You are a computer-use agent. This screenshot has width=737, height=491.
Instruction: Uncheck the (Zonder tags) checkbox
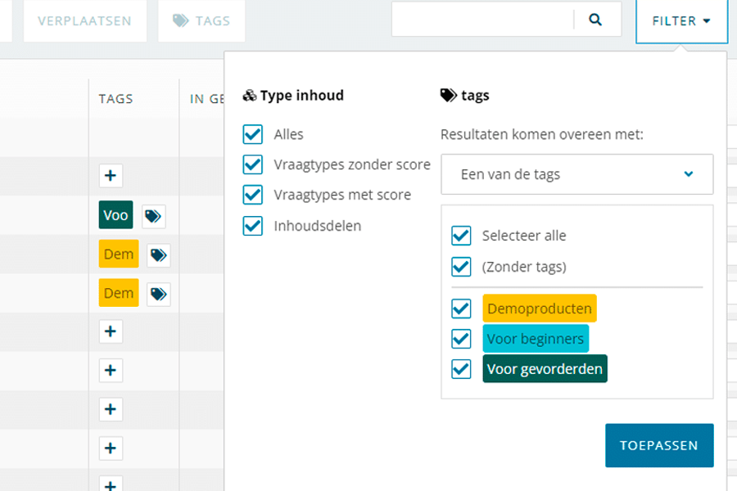462,267
